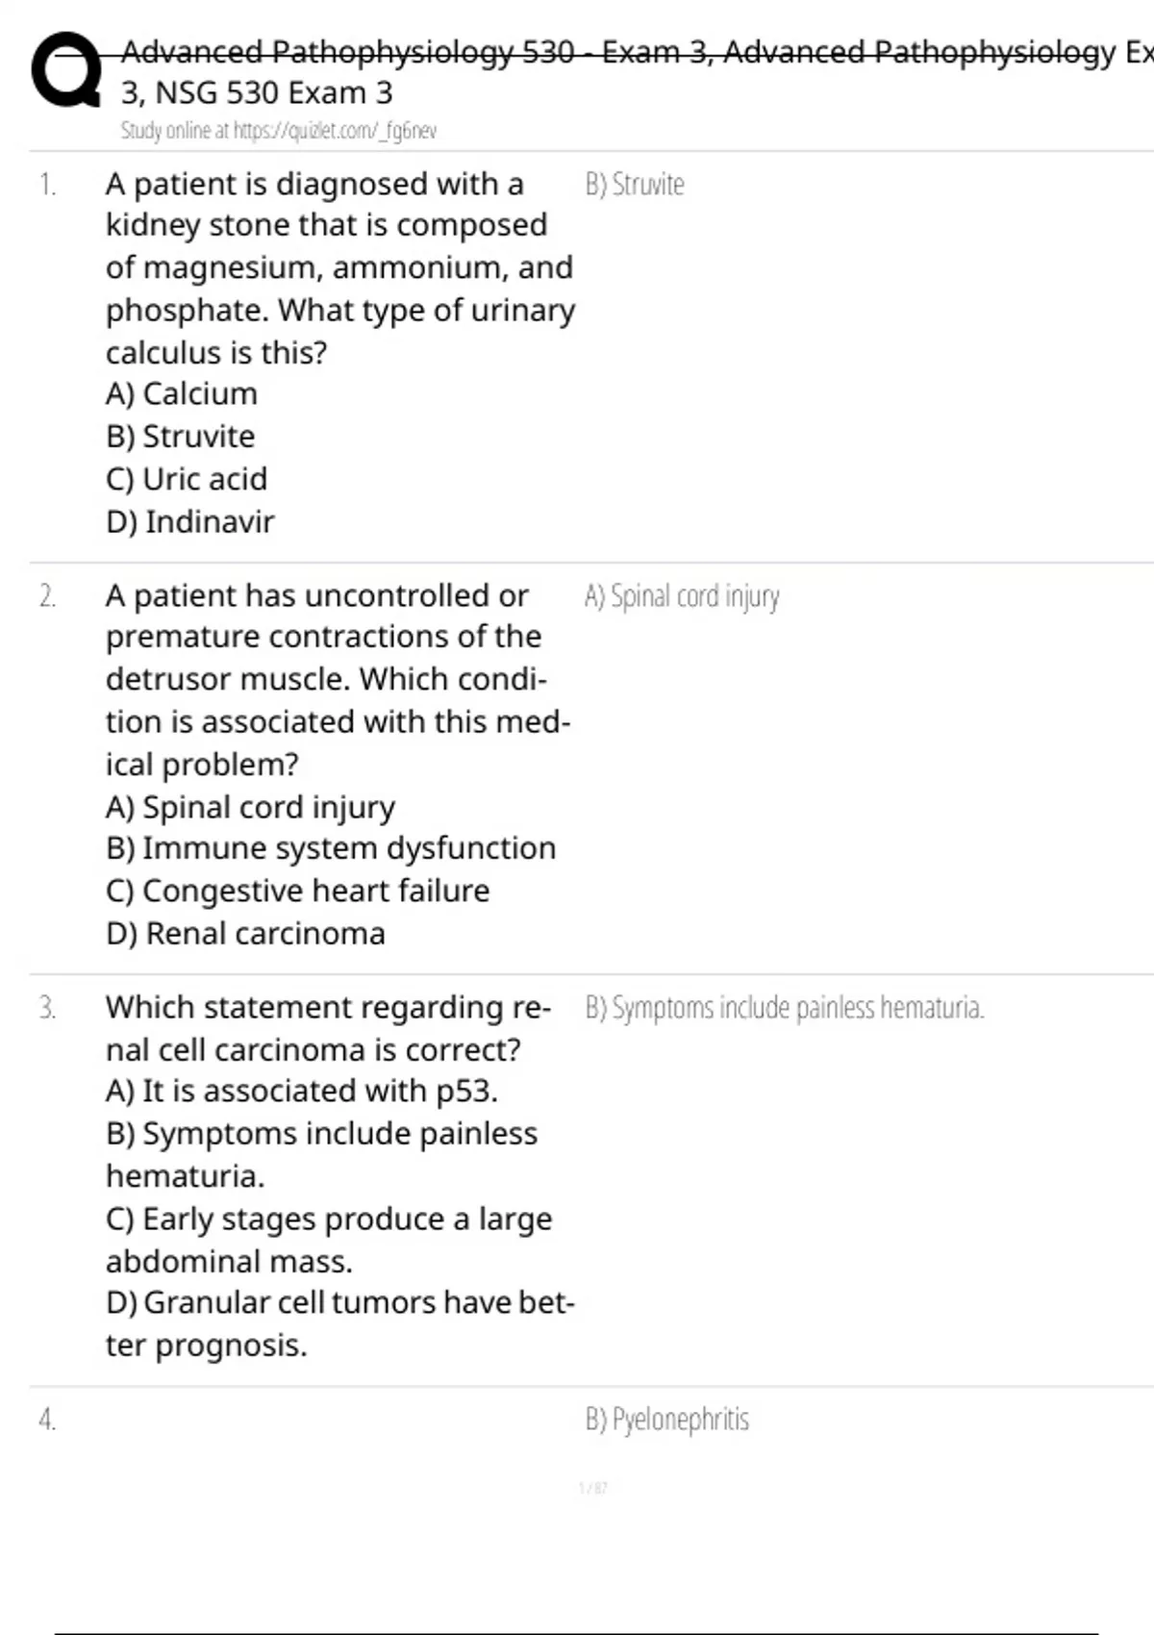This screenshot has width=1154, height=1635.
Task: Select option A) Calcium under question 1
Action: [x=182, y=394]
